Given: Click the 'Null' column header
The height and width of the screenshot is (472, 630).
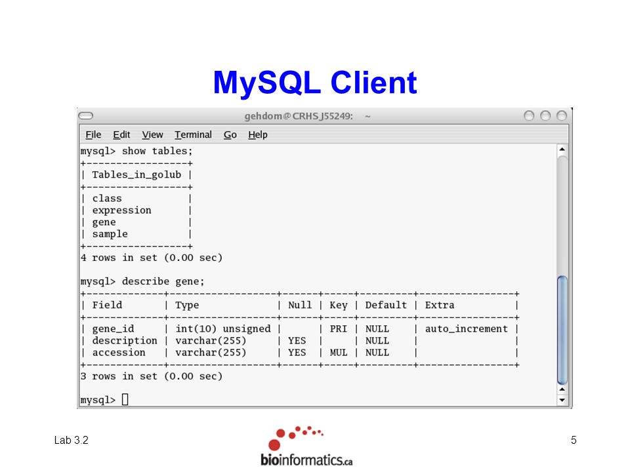Looking at the screenshot, I should point(300,305).
